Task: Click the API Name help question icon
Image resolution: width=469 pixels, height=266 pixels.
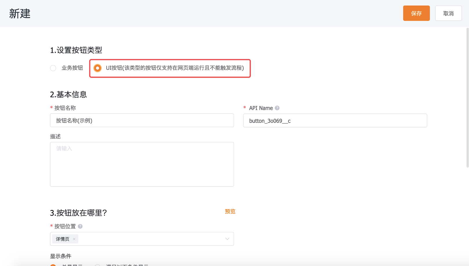Action: point(277,108)
